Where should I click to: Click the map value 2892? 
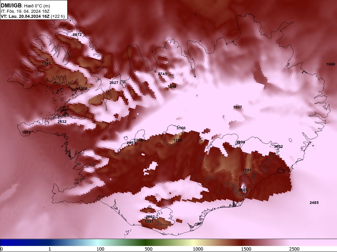tap(150, 217)
